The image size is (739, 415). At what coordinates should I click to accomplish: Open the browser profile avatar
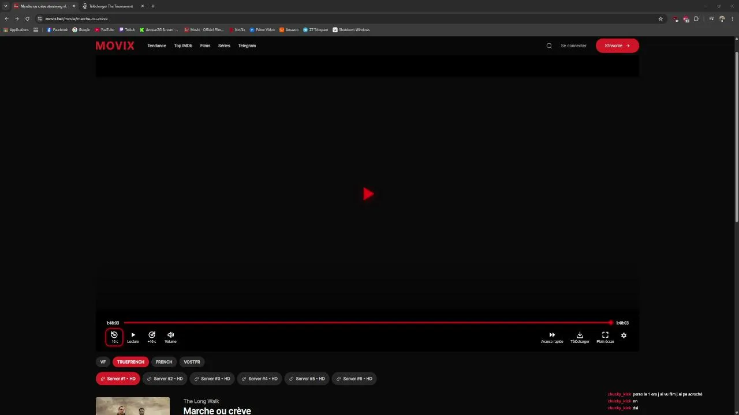coord(722,18)
